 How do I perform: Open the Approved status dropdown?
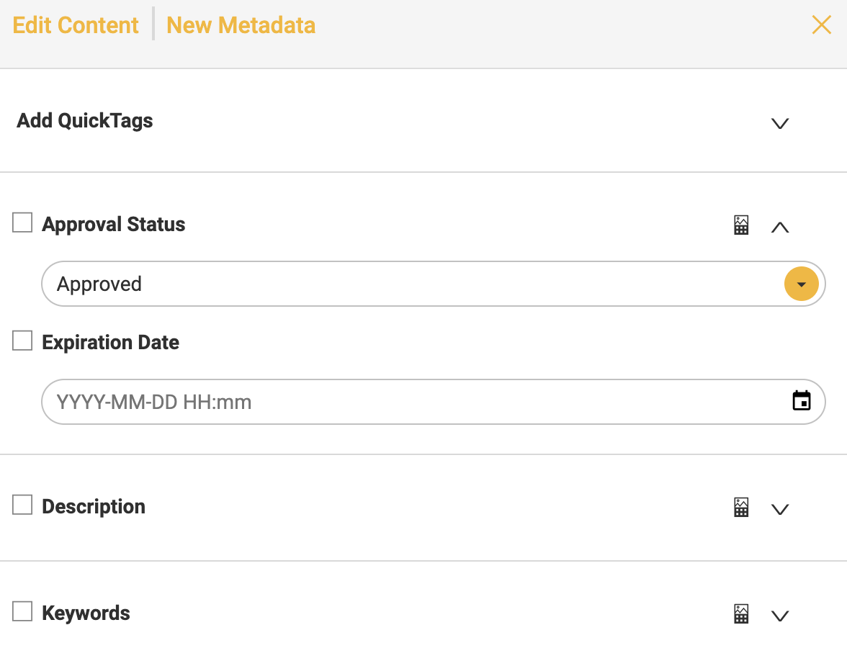pyautogui.click(x=434, y=284)
